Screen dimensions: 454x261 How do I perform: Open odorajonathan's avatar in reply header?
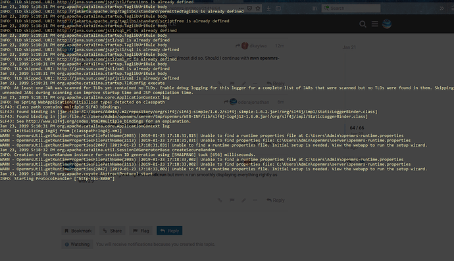tap(233, 102)
